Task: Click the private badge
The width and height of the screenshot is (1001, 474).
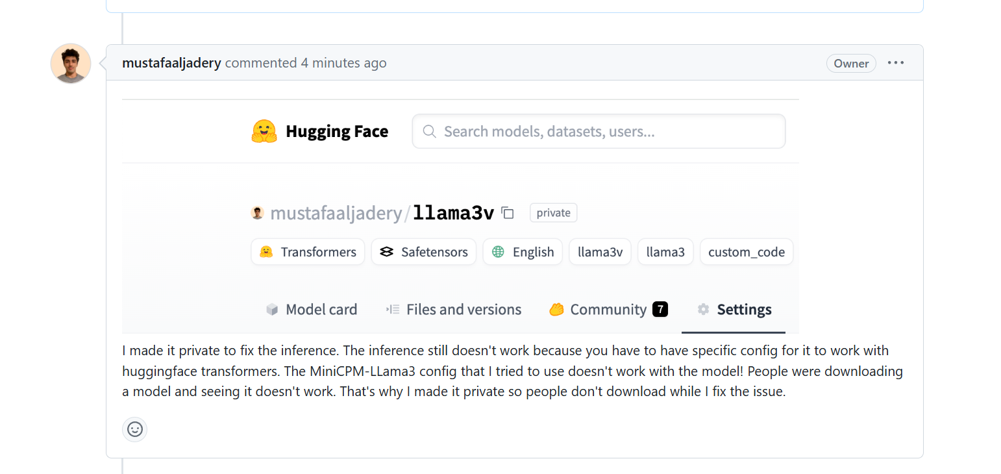Action: (x=554, y=212)
